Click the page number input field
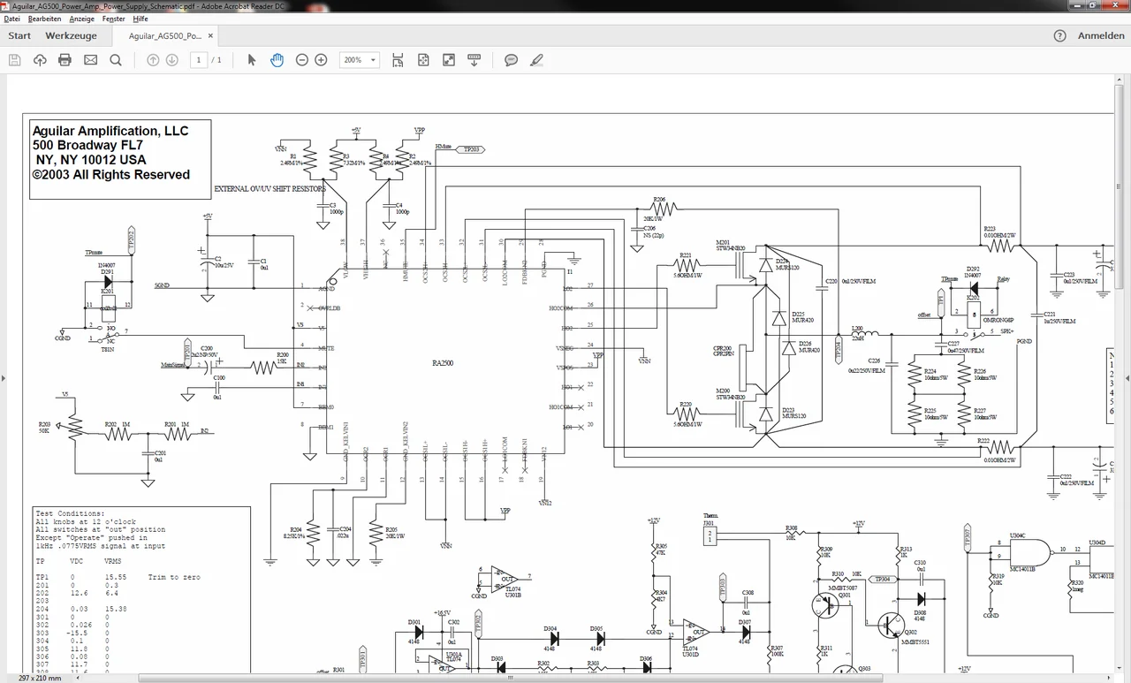Screen dimensions: 1131x683 click(x=199, y=60)
